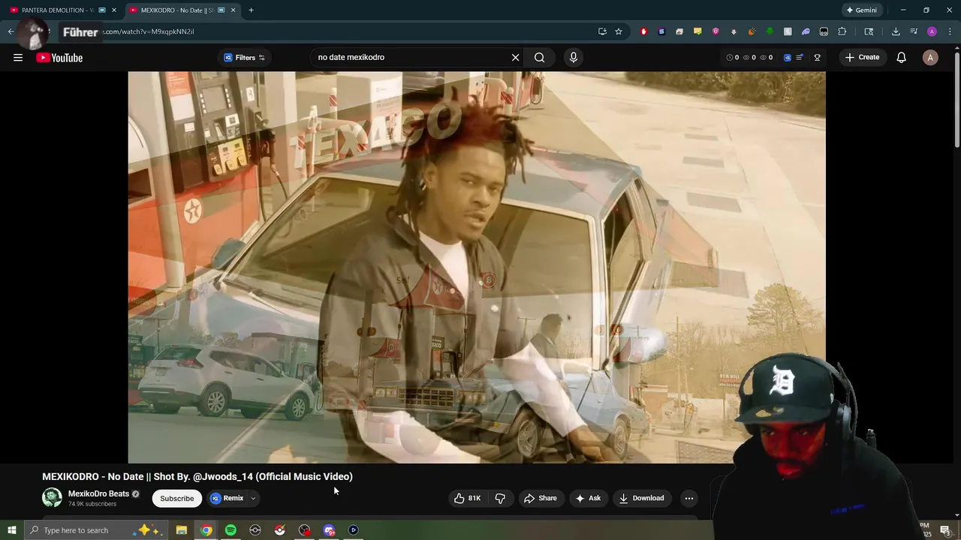Like the video showing 81K likes
This screenshot has height=540, width=961.
click(467, 498)
